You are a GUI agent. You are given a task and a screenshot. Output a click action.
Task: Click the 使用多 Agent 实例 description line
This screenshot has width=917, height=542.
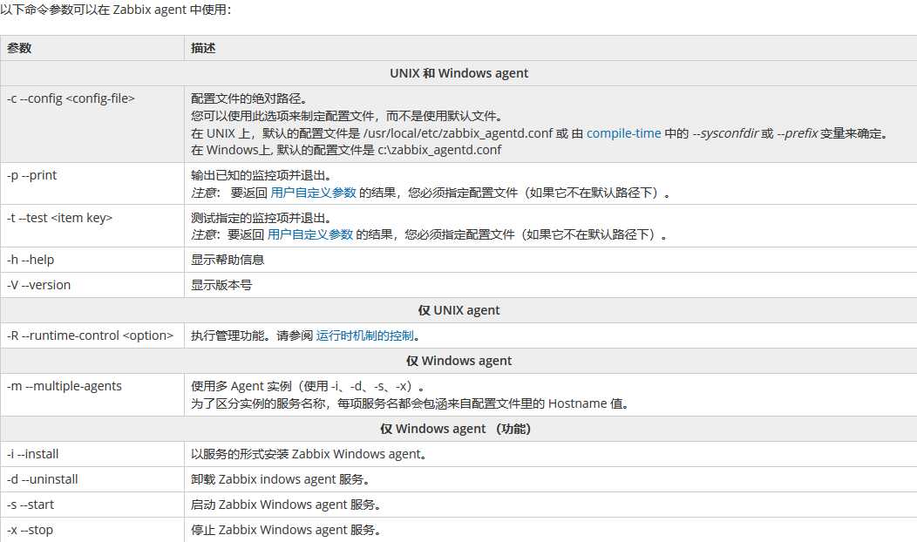tap(308, 386)
